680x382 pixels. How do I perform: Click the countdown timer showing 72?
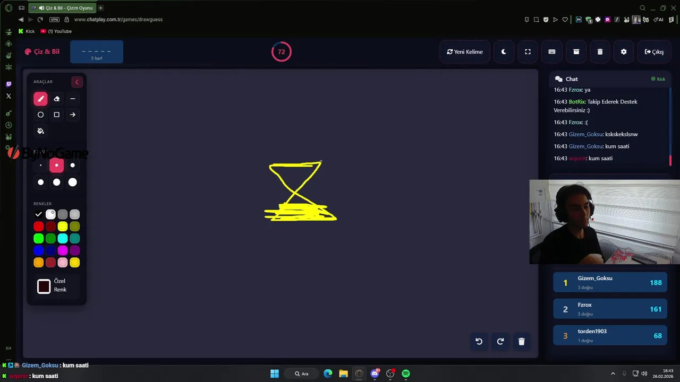click(282, 51)
